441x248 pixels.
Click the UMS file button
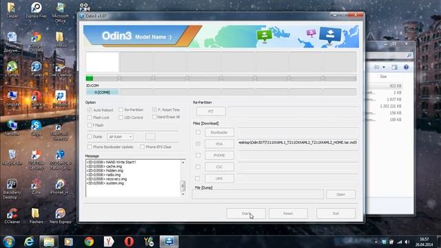point(219,178)
